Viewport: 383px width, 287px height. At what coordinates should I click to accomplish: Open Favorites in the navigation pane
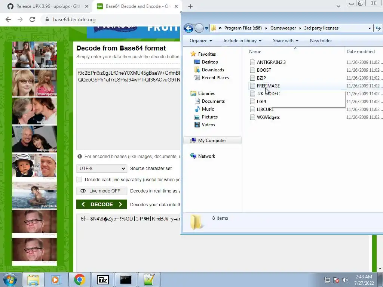coord(206,54)
